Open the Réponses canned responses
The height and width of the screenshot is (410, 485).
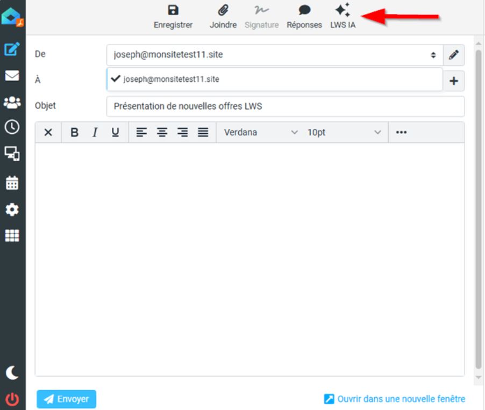click(x=304, y=15)
